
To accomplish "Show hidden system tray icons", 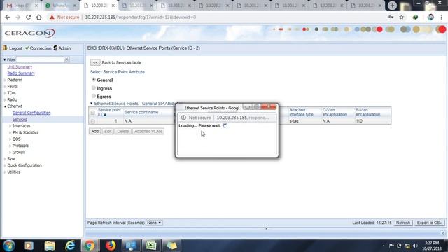I will [384, 246].
